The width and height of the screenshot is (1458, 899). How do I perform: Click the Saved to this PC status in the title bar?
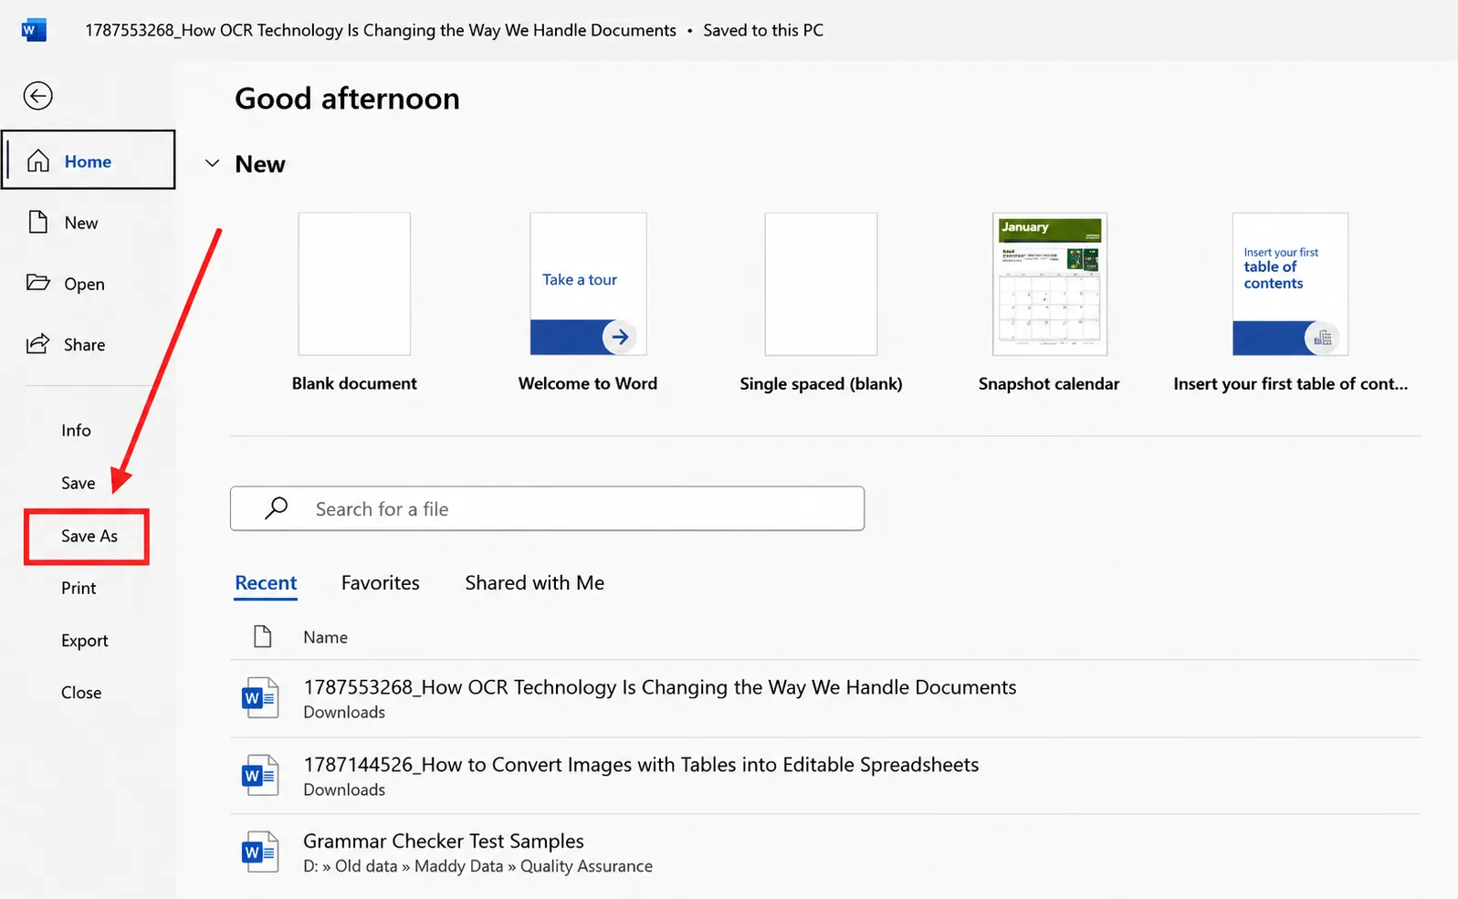763,30
